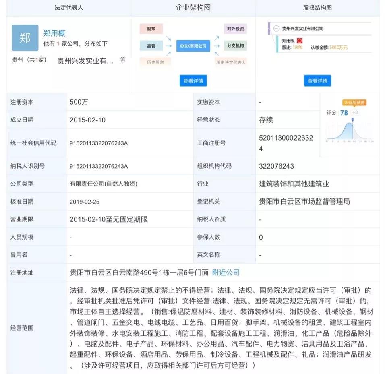Click the "公司类型" field label
Screen dimensions: 385x374
pos(22,184)
